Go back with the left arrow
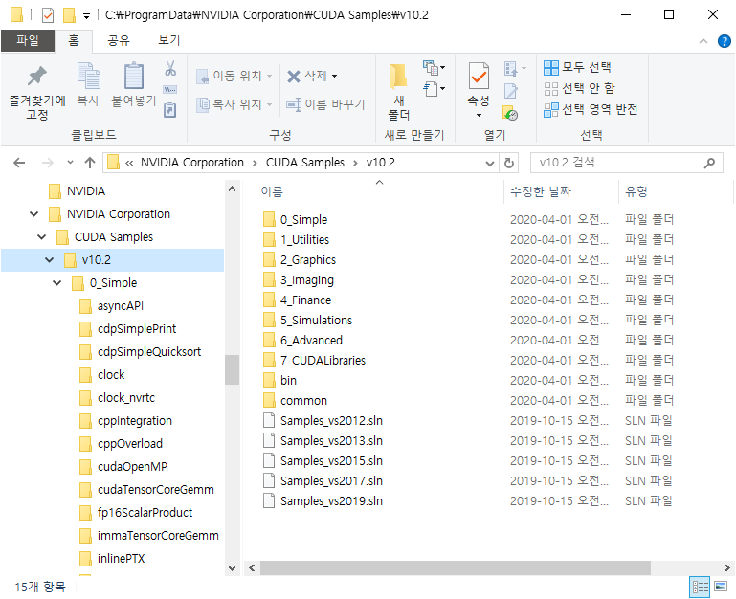 (x=19, y=163)
